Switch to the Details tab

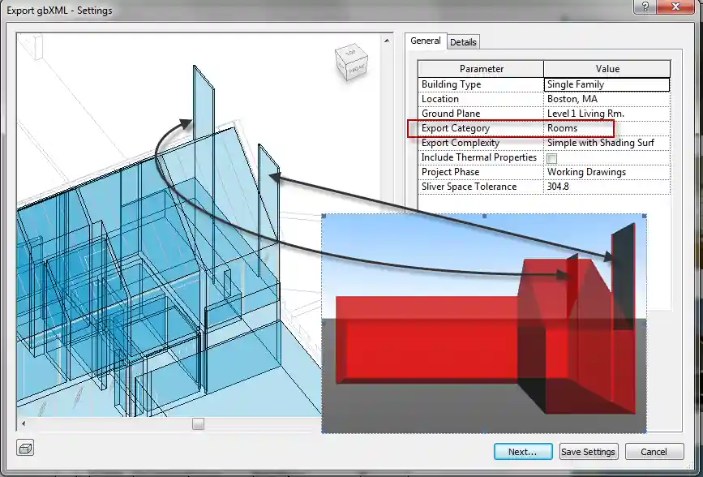click(463, 42)
